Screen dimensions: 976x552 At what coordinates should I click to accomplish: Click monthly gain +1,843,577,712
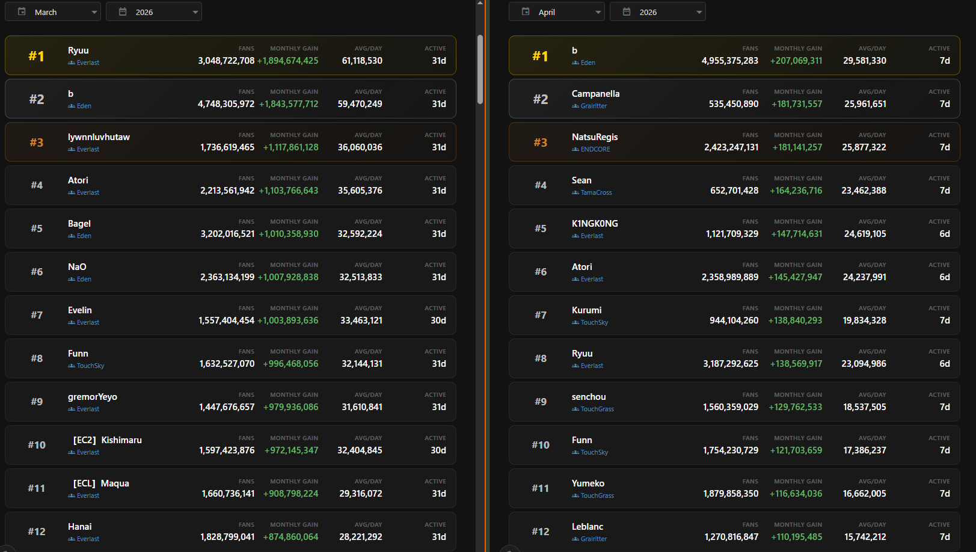pos(289,104)
